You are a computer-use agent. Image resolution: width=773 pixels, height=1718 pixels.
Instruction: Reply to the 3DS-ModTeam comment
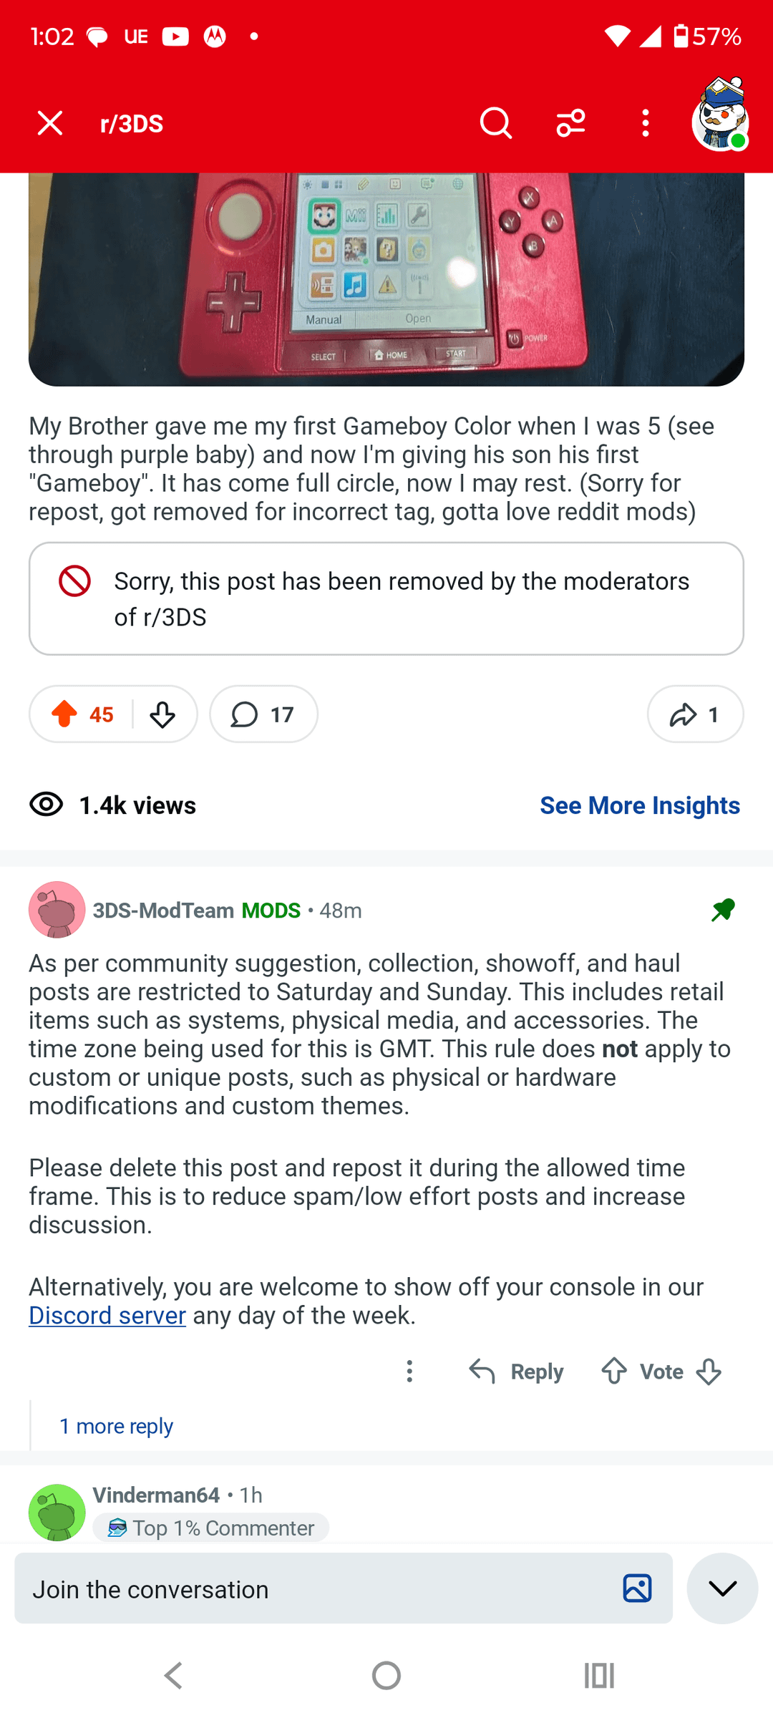pos(516,1372)
